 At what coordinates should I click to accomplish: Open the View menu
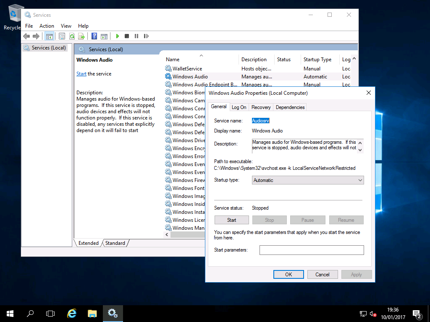pyautogui.click(x=66, y=26)
